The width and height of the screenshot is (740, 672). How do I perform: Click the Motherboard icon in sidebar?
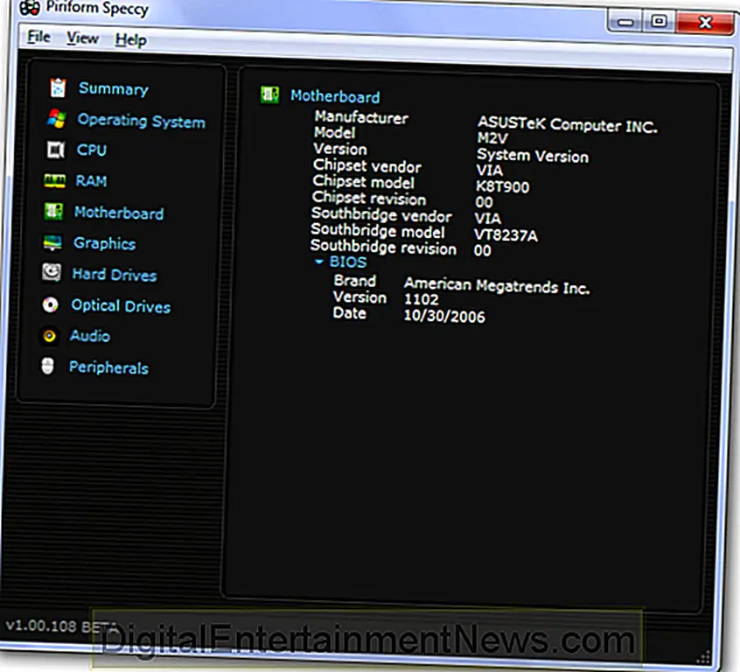coord(53,212)
